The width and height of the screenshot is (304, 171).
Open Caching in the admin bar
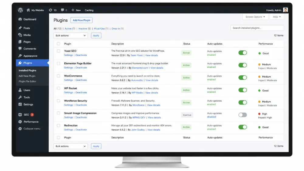point(89,10)
